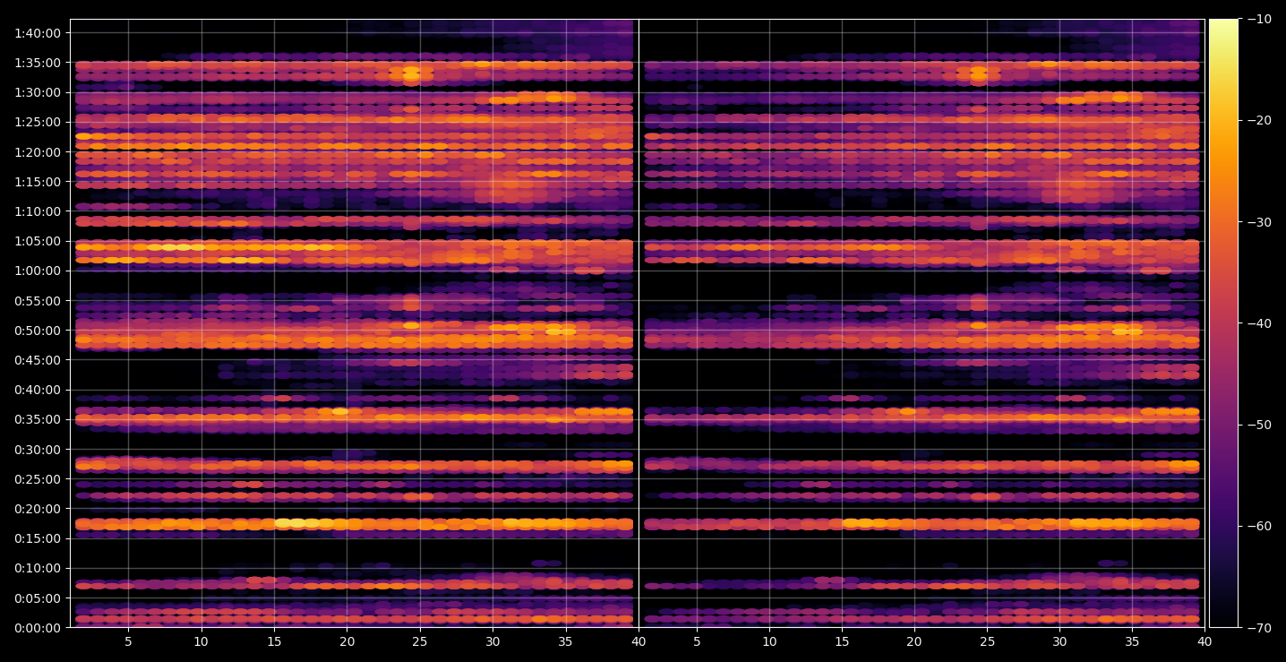Click the 0:45:00 y-axis time label
This screenshot has width=1286, height=662.
pyautogui.click(x=39, y=360)
